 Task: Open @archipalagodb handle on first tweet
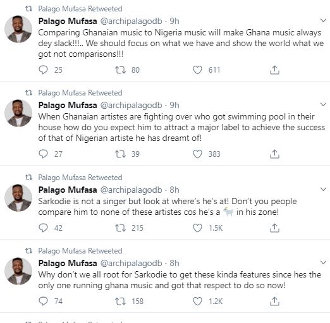point(131,21)
